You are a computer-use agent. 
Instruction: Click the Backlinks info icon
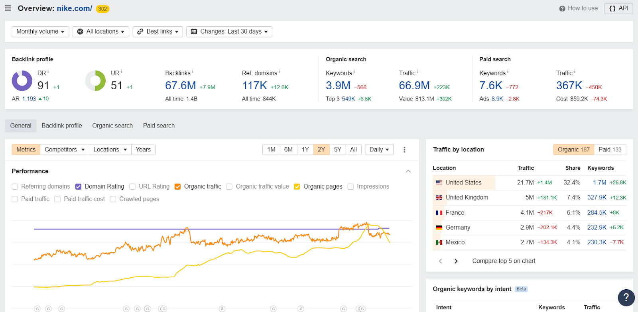pyautogui.click(x=193, y=72)
